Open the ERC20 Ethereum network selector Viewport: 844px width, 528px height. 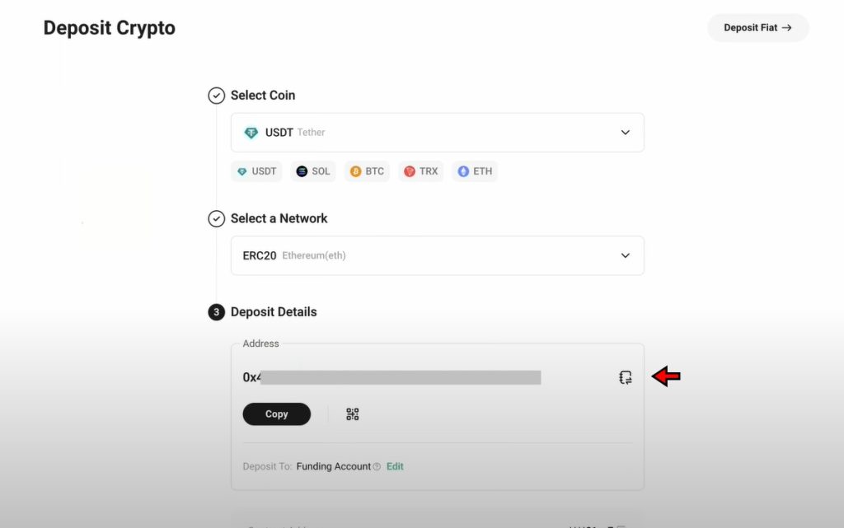click(437, 255)
